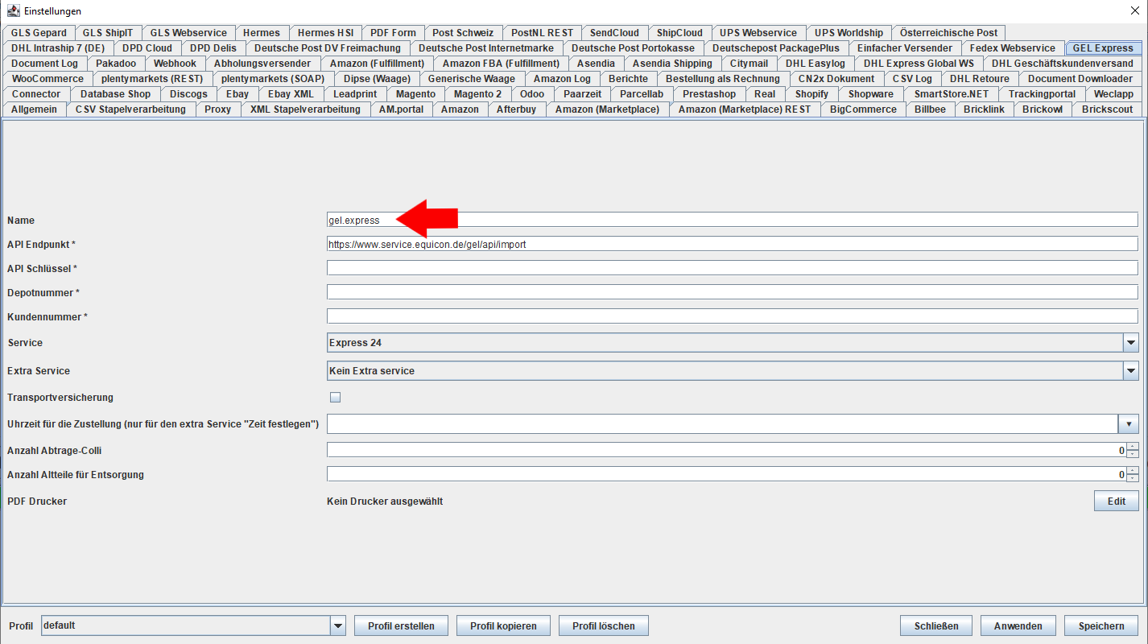This screenshot has width=1148, height=644.
Task: Click the Anwenden button
Action: click(x=1018, y=625)
